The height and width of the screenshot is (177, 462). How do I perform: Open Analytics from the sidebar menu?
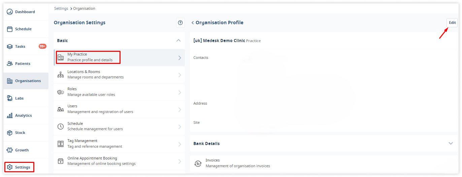26,115
